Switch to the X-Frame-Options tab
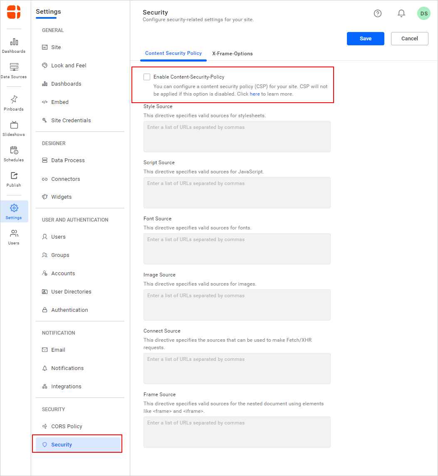 [x=232, y=54]
